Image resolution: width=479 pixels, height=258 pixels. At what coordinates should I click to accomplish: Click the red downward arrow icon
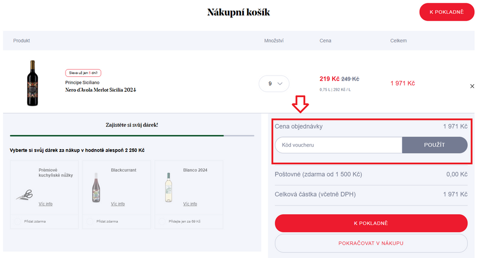pyautogui.click(x=300, y=105)
